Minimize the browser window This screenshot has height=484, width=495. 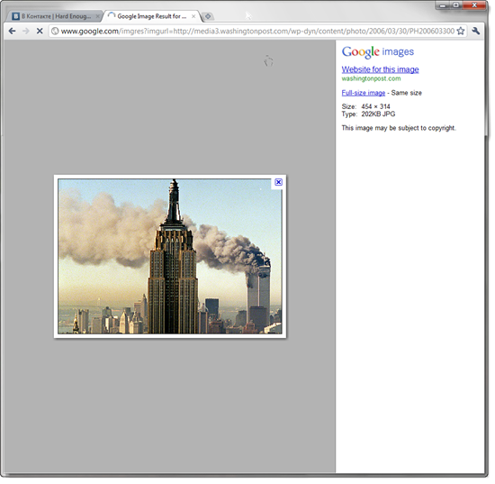(x=443, y=5)
